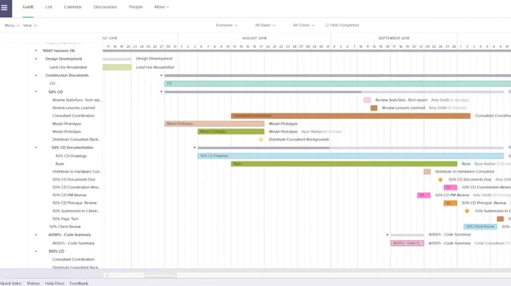The width and height of the screenshot is (511, 286).
Task: Click the brown 50% Page Turn bar
Action: click(500, 219)
